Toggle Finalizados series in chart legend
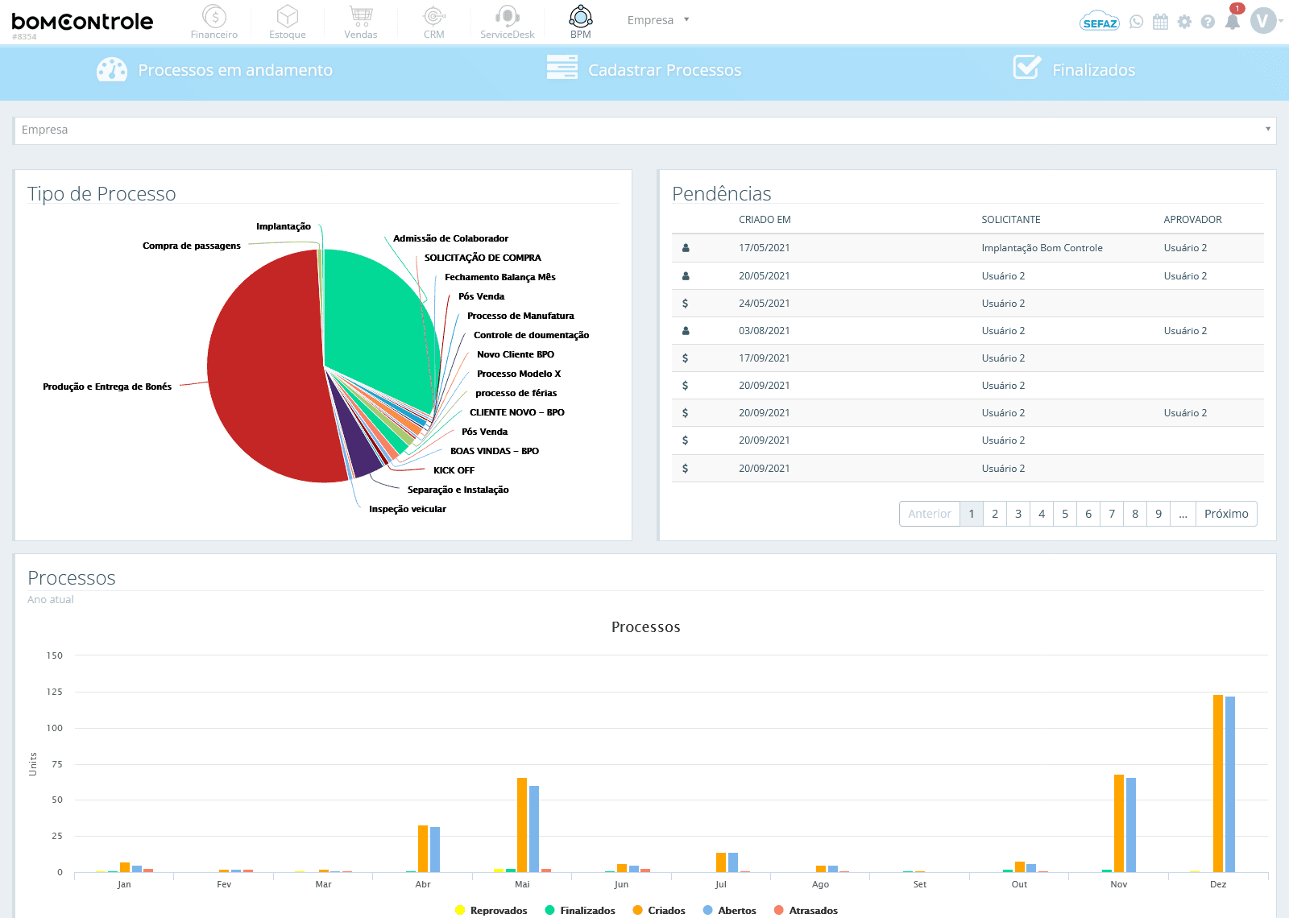Viewport: 1289px width, 918px height. tap(580, 910)
